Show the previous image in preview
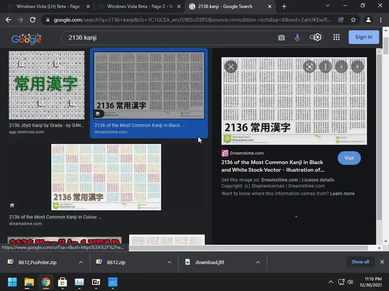The image size is (389, 291). 342,67
